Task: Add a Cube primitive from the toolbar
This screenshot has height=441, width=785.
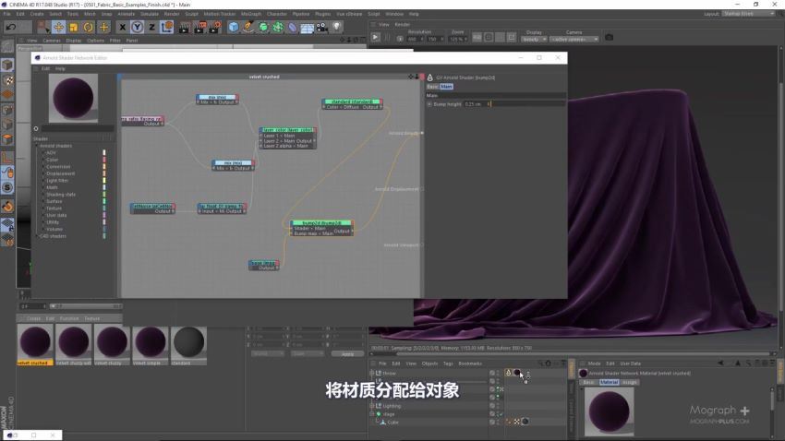Action: click(x=234, y=27)
